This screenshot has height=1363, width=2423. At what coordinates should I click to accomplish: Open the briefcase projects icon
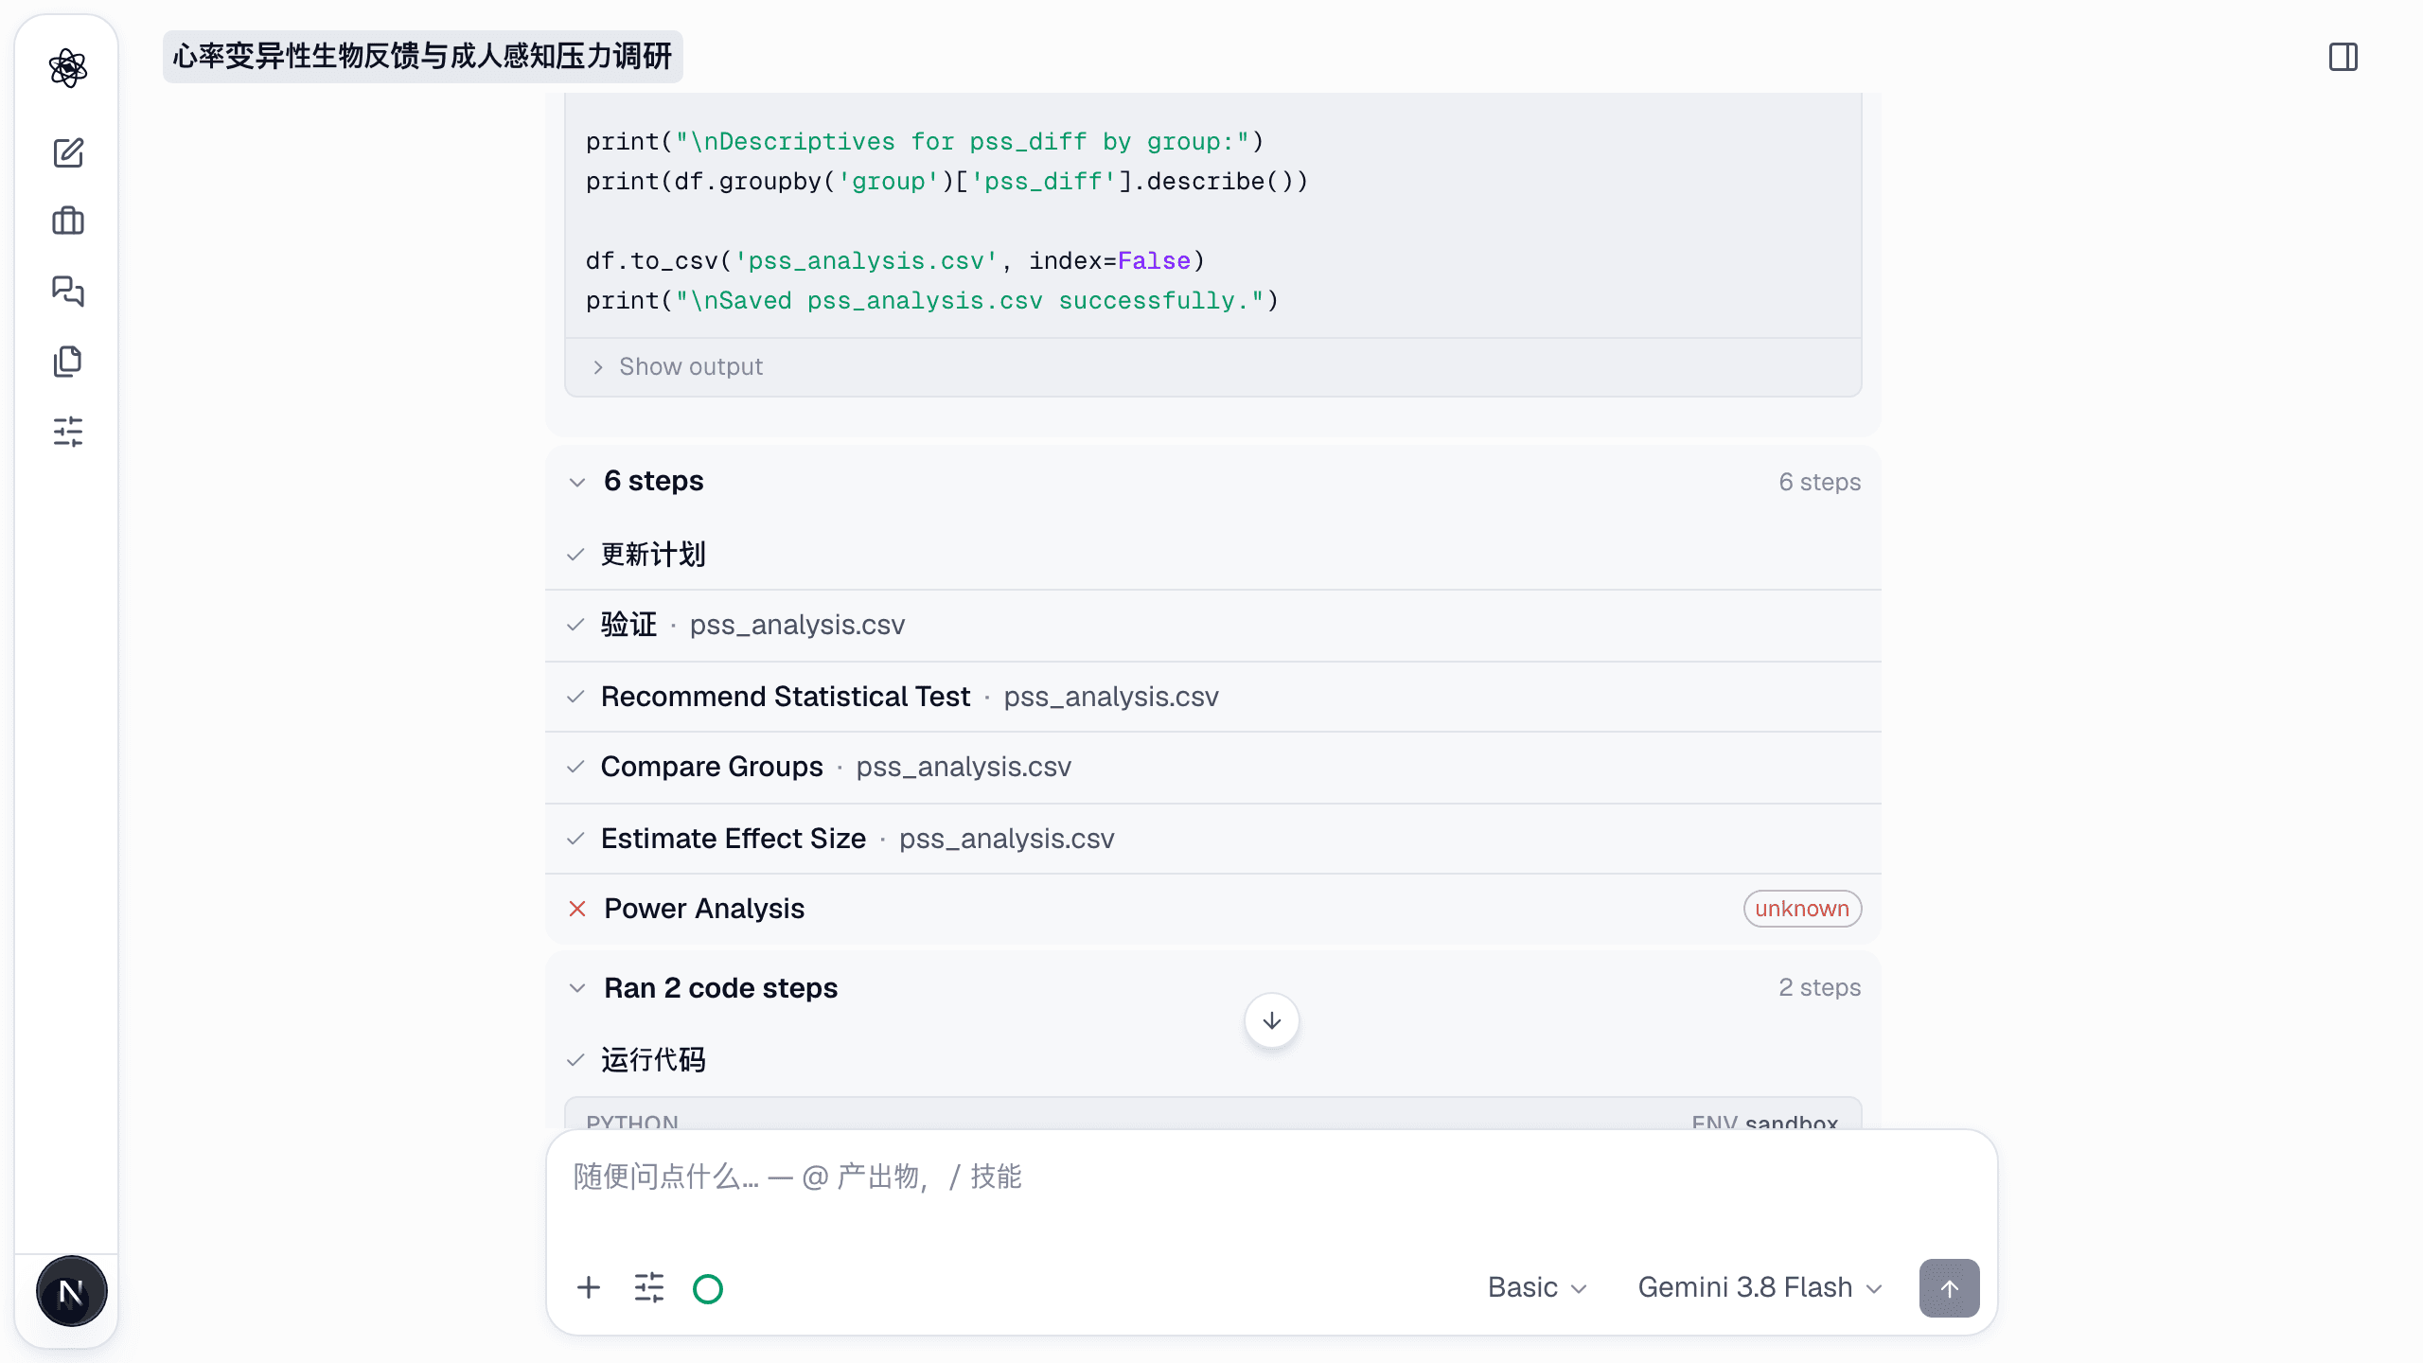click(68, 221)
